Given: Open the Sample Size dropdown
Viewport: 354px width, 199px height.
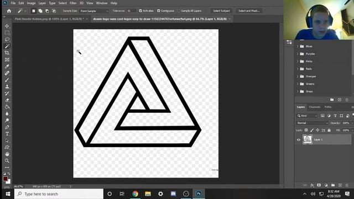Looking at the screenshot, I should 95,11.
